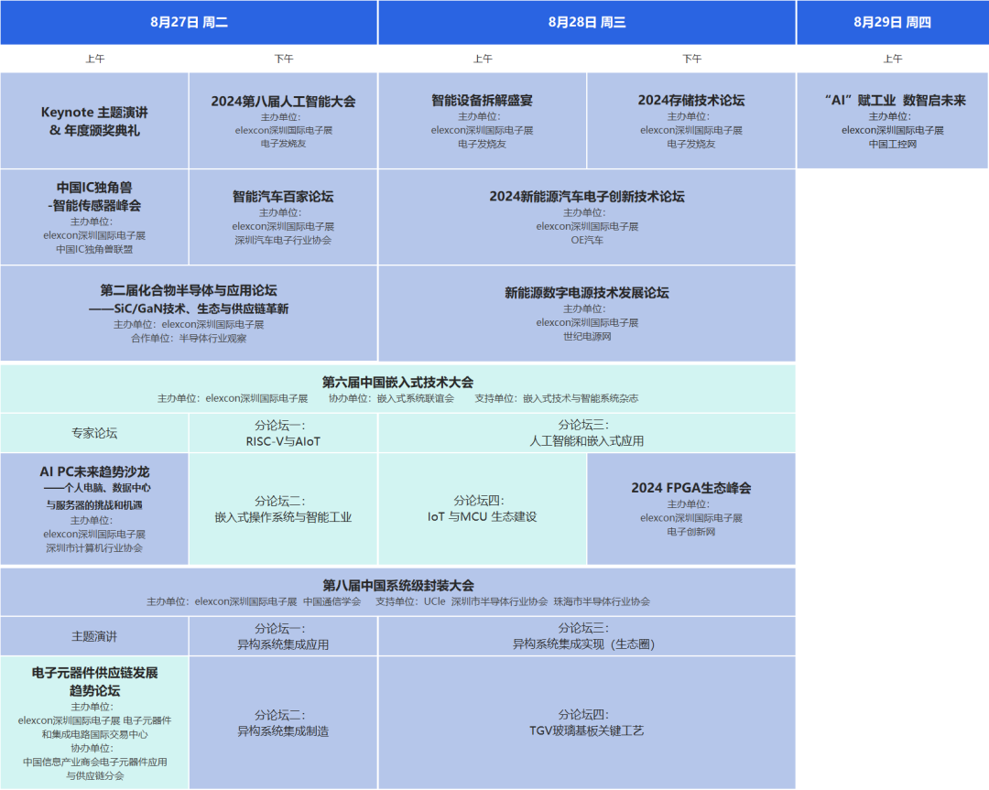This screenshot has height=790, width=989.
Task: Select the 8月29日 周四 date header
Action: 893,22
